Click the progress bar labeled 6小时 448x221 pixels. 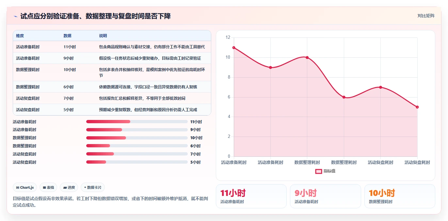[137, 146]
